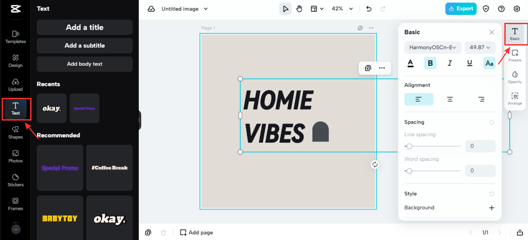The width and height of the screenshot is (528, 240).
Task: Toggle underline formatting
Action: pos(469,63)
